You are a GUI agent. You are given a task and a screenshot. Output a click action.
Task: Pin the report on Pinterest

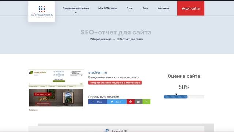pyautogui.click(x=131, y=102)
